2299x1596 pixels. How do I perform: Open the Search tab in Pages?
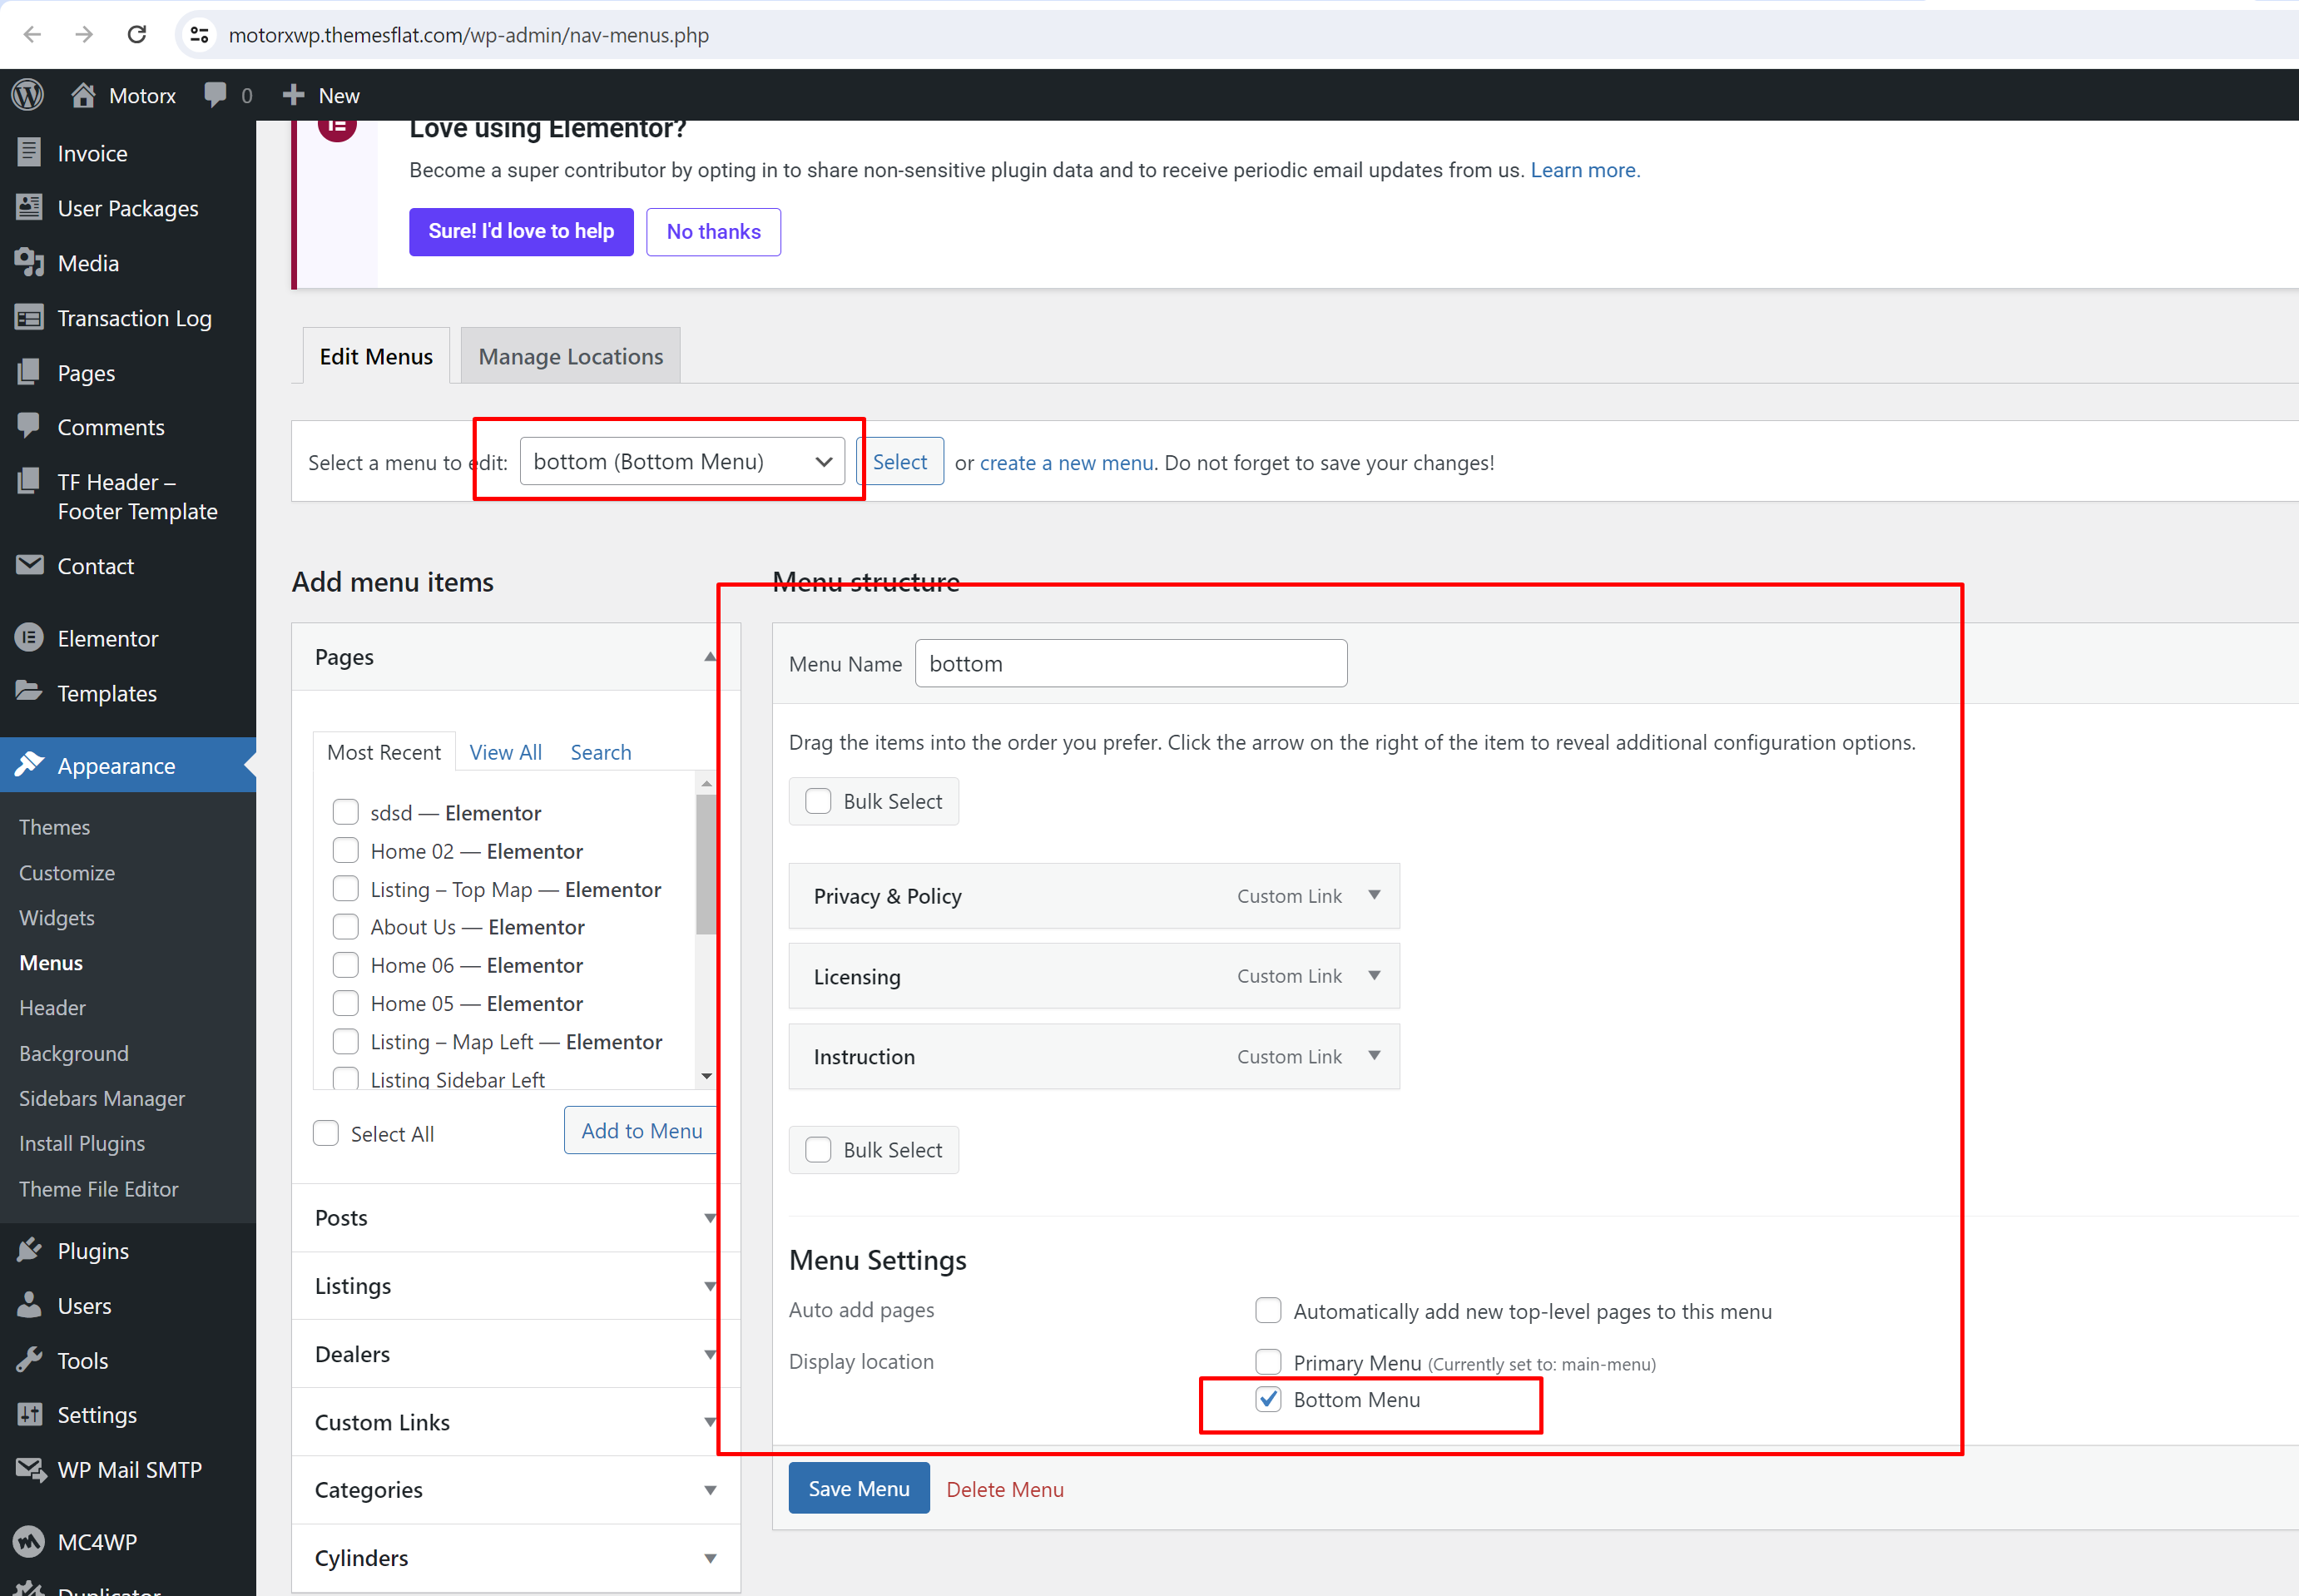point(601,752)
